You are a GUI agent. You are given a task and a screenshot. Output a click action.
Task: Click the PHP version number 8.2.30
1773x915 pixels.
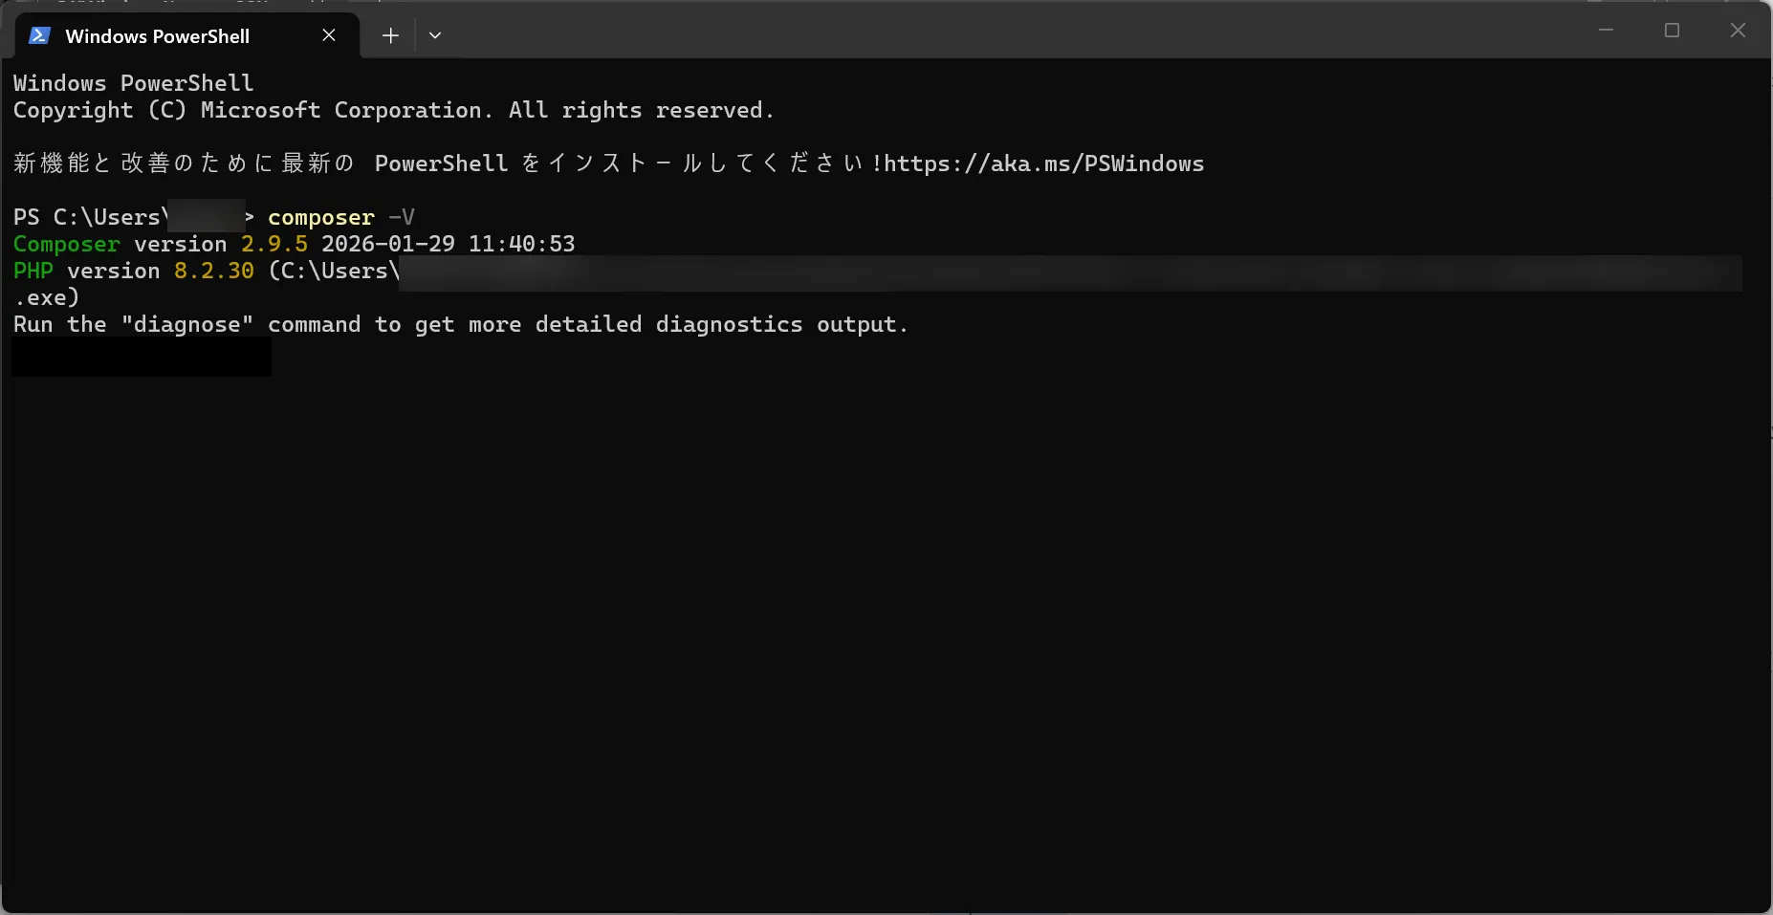point(214,272)
